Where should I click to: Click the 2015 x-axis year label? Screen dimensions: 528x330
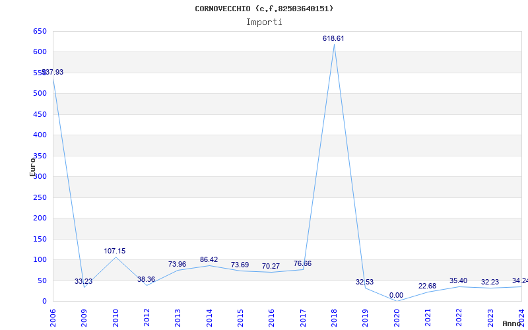pyautogui.click(x=240, y=319)
